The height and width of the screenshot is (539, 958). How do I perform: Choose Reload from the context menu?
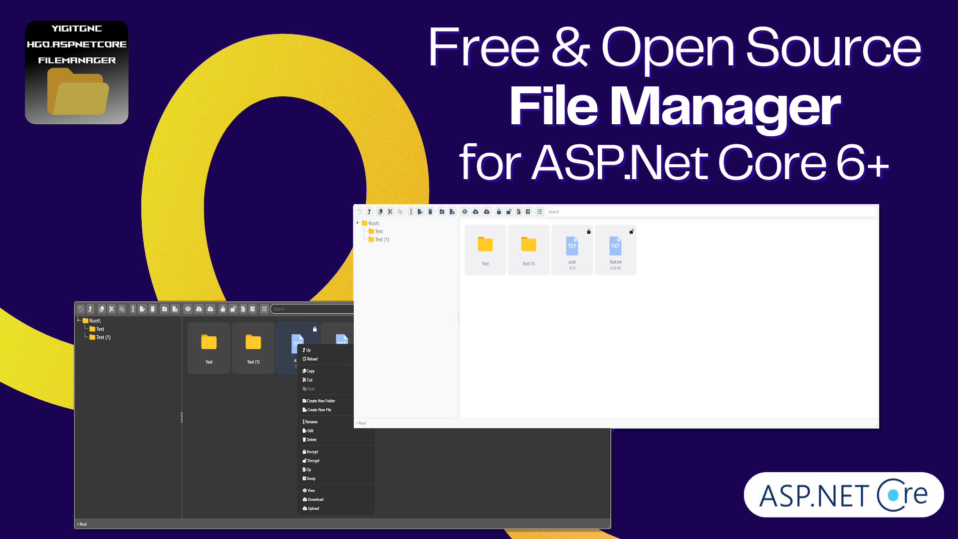click(310, 359)
